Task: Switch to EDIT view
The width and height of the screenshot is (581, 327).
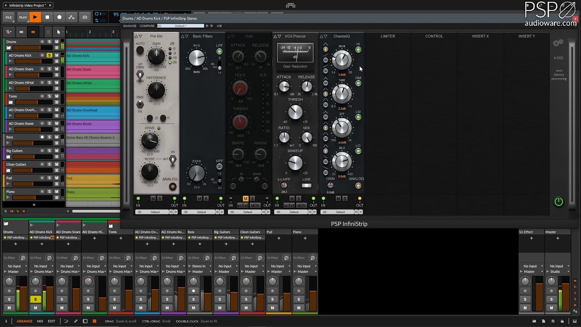Action: pyautogui.click(x=52, y=321)
